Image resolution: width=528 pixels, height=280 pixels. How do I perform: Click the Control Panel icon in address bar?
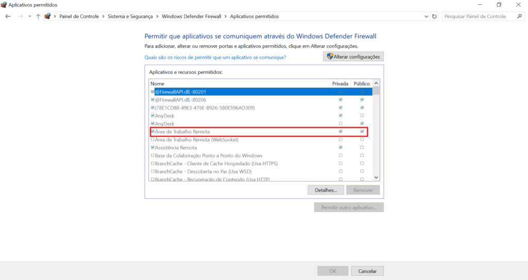click(47, 16)
